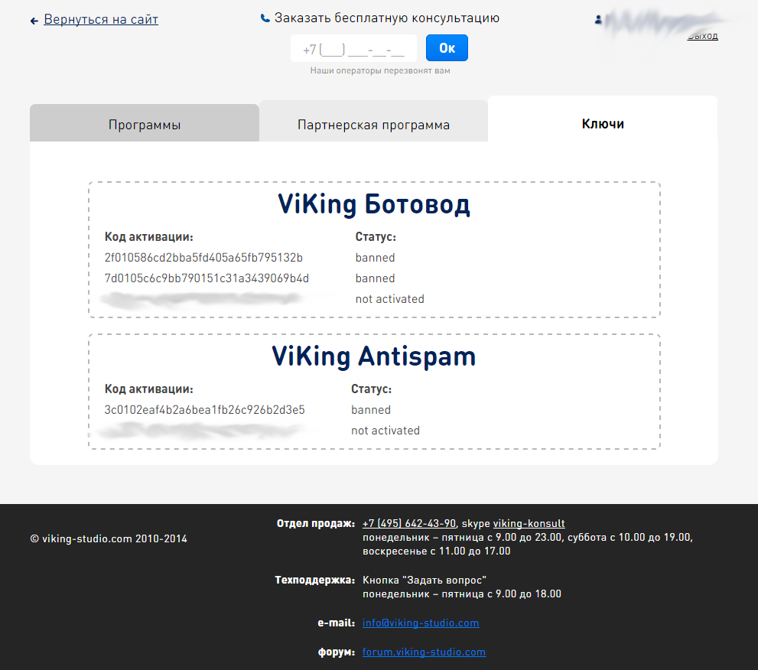
Task: Switch to the Партнерская программа tab
Action: click(x=374, y=122)
